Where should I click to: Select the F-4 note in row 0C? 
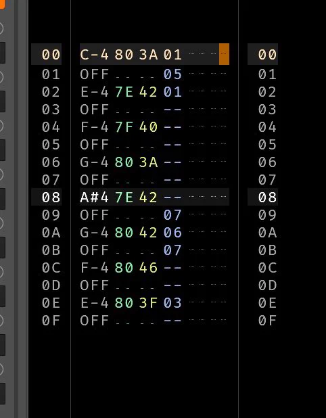pyautogui.click(x=95, y=268)
